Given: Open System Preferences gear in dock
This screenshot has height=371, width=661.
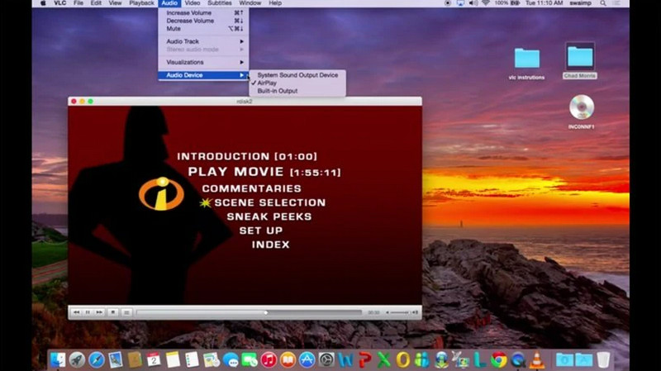Looking at the screenshot, I should pos(326,360).
